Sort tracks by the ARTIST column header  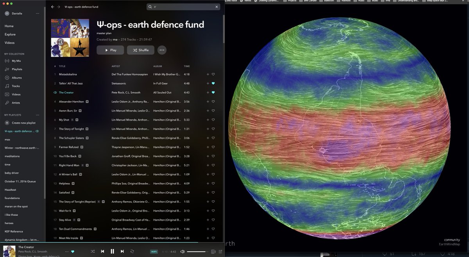pos(116,66)
